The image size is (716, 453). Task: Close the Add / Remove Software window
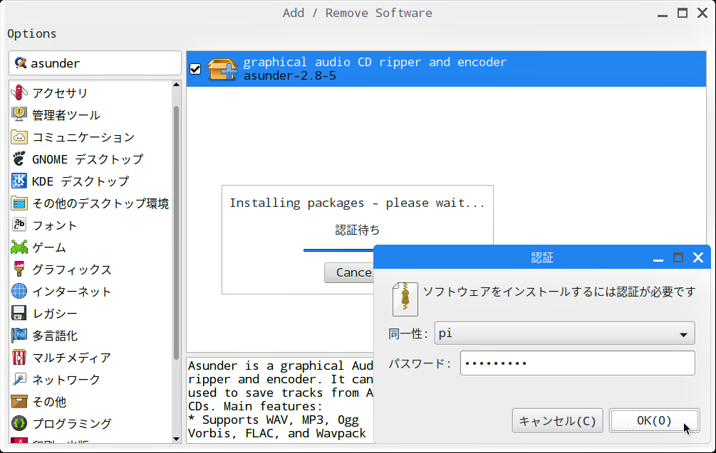click(x=702, y=13)
